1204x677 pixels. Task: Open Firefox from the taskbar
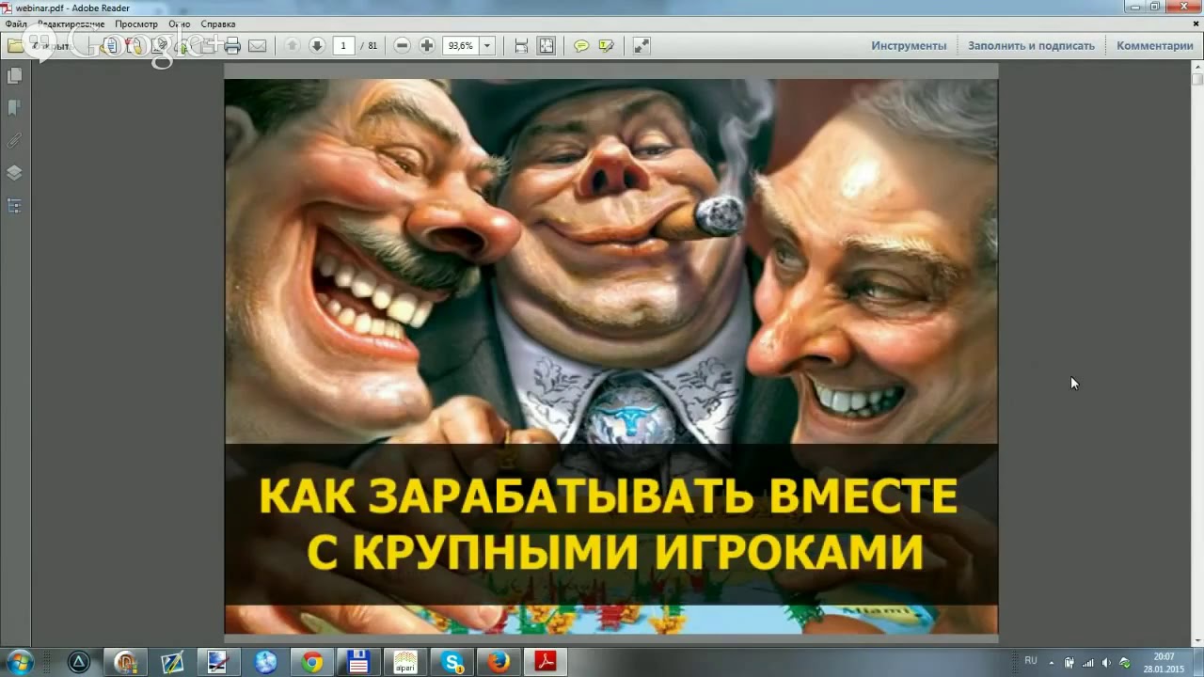[499, 662]
